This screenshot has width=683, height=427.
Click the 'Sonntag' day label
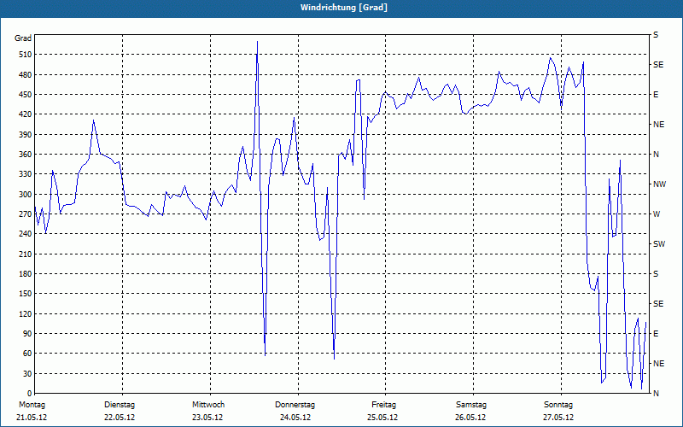558,405
